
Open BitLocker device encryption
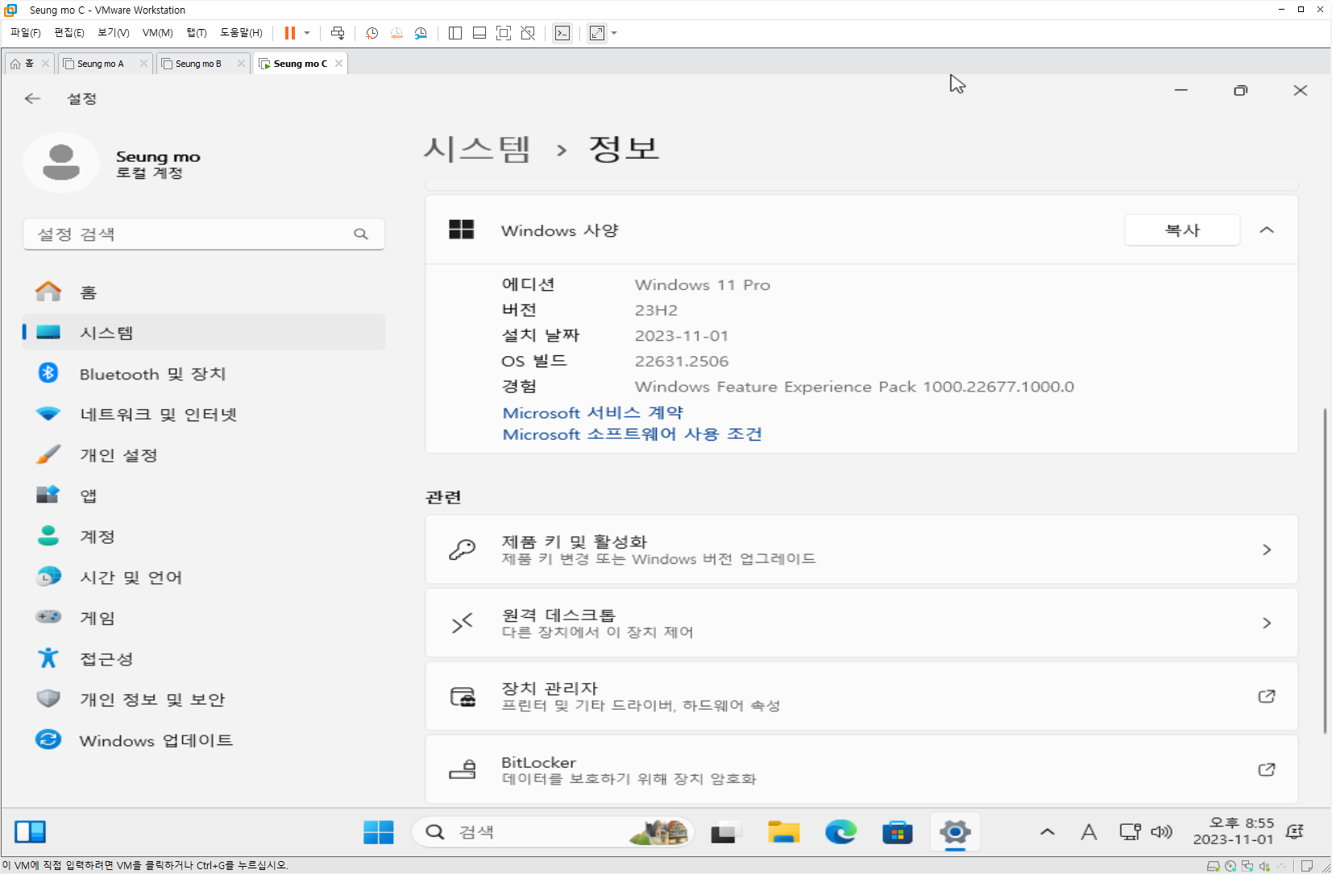pyautogui.click(x=861, y=768)
